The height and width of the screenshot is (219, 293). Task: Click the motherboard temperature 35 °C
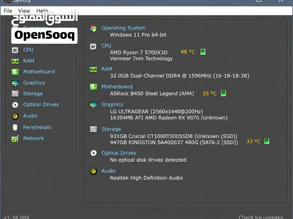(210, 94)
